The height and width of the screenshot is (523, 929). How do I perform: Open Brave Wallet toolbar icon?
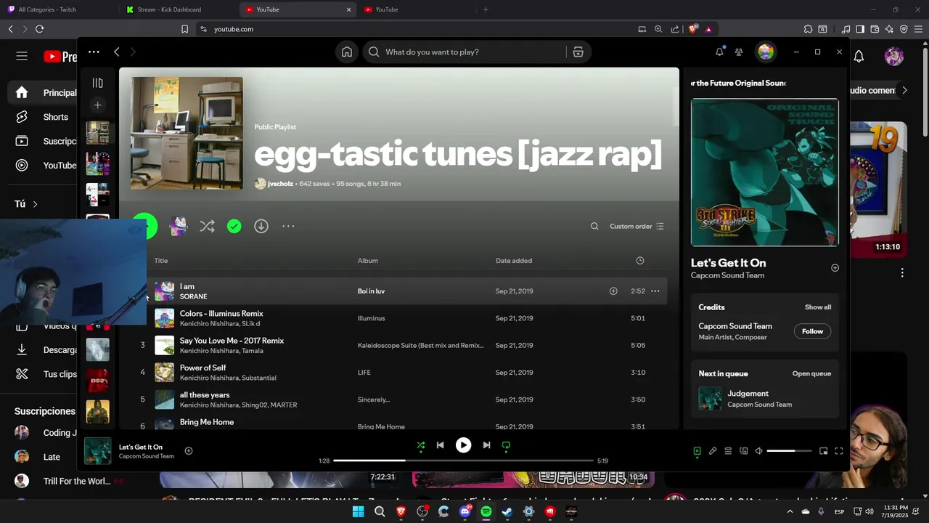tap(875, 29)
